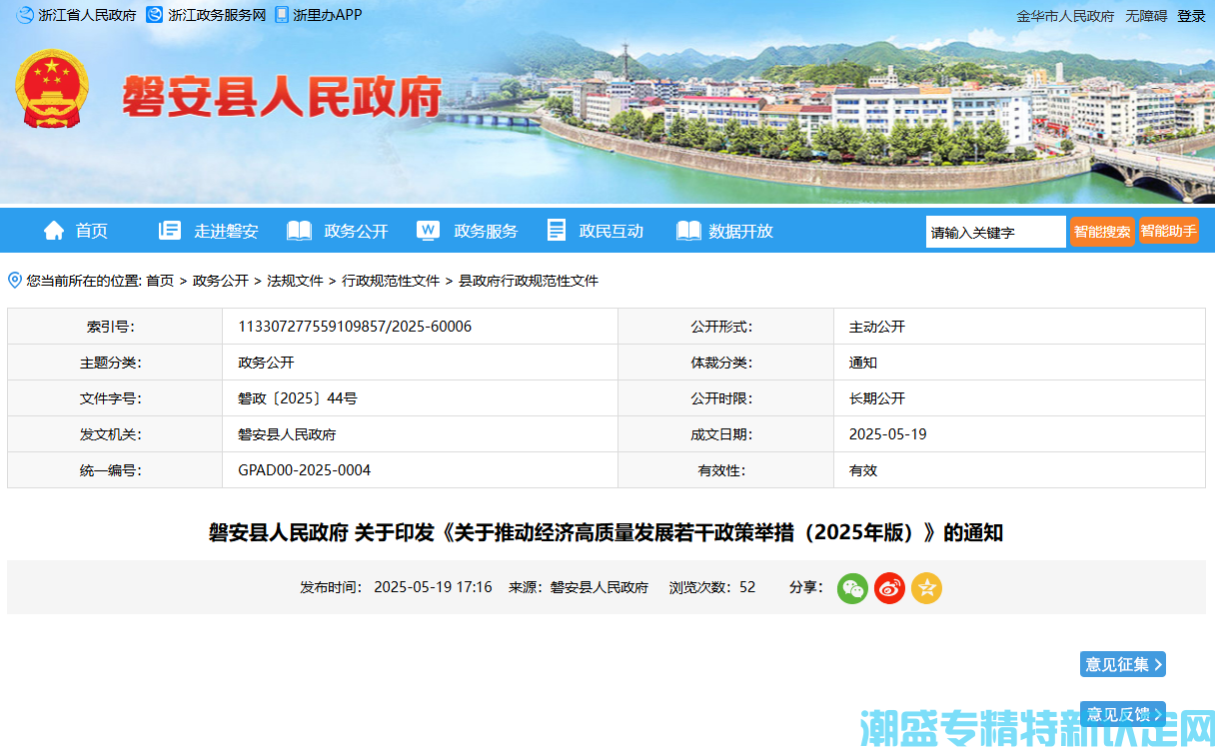Click the document icon beside 走进磐安
The width and height of the screenshot is (1215, 747).
coord(170,231)
